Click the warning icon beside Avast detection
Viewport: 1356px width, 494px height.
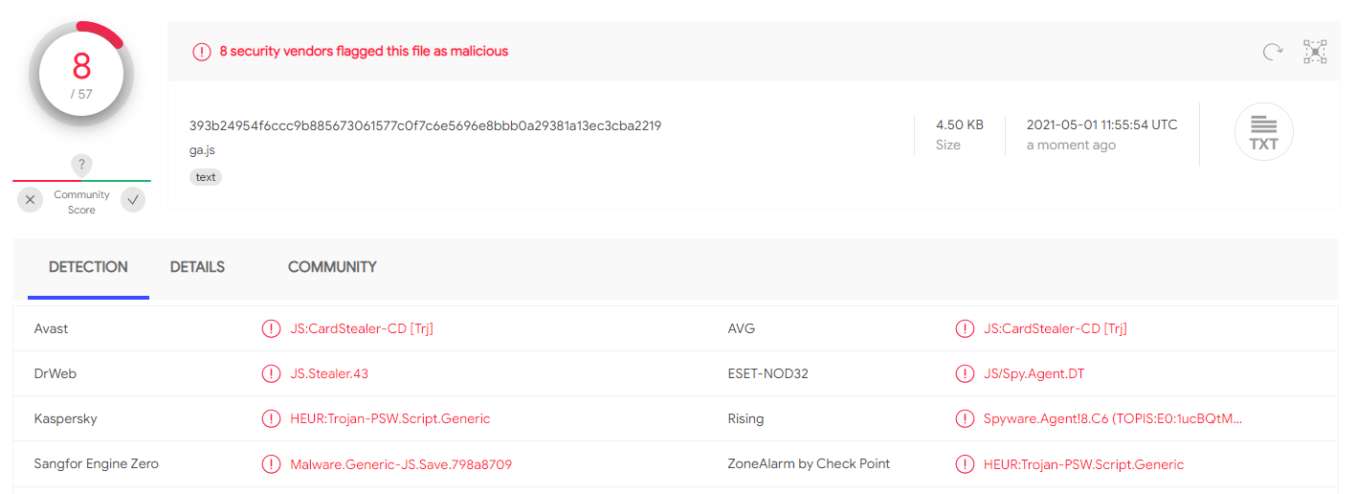[271, 328]
